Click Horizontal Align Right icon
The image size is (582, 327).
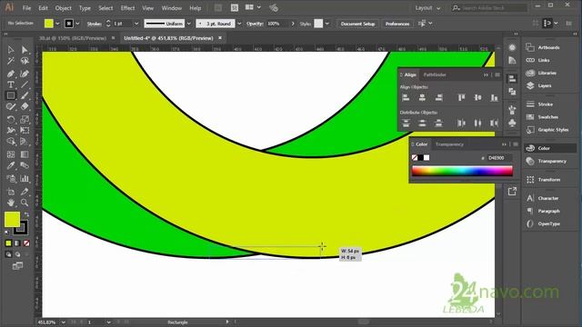pos(438,97)
